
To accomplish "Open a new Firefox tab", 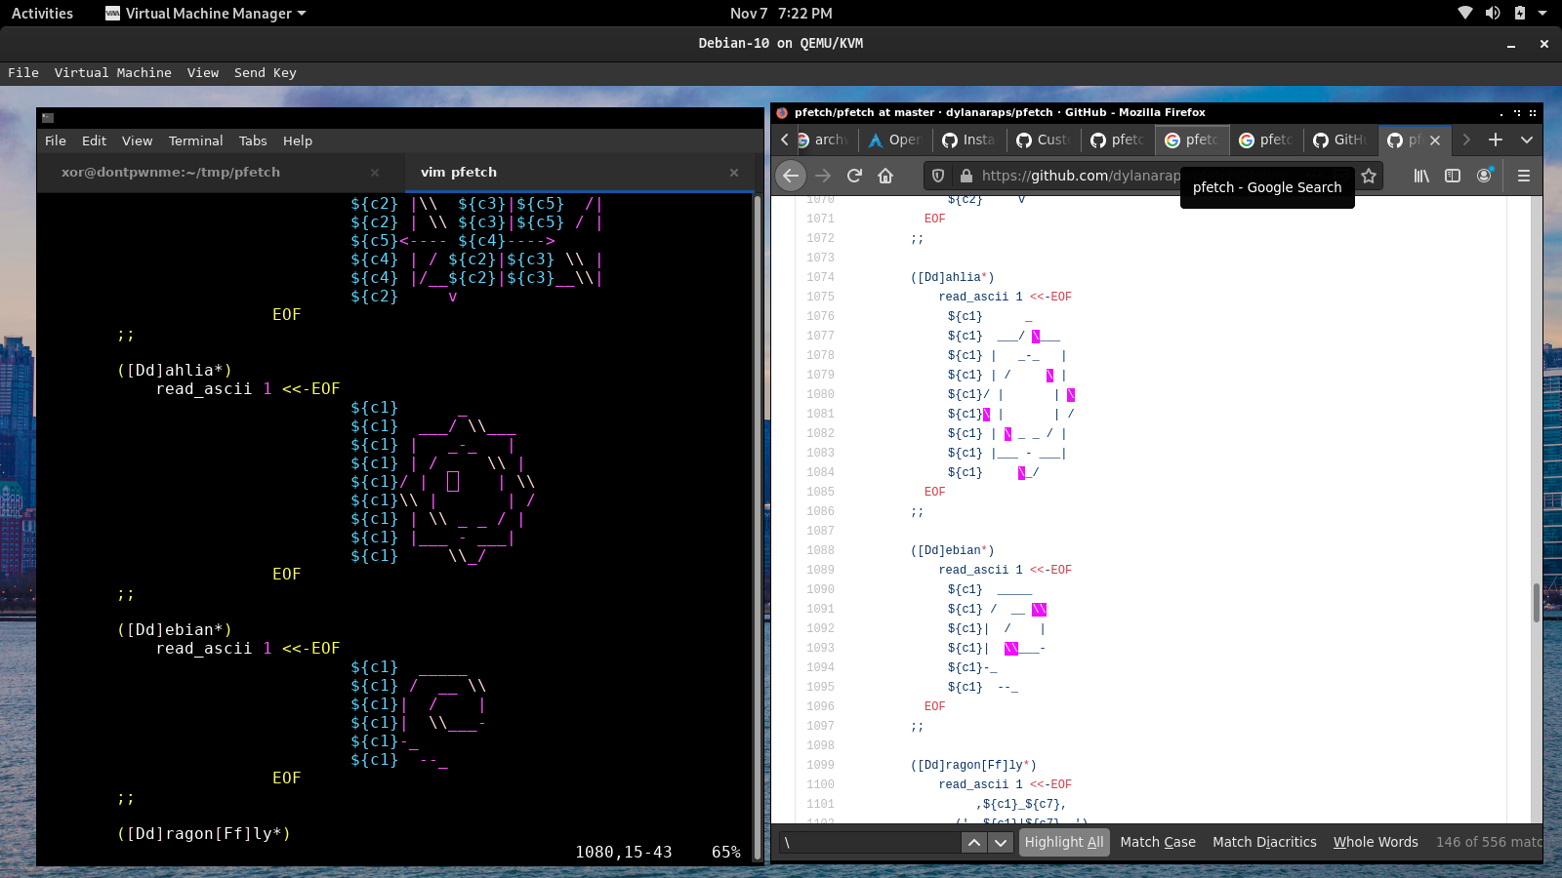I will point(1495,140).
